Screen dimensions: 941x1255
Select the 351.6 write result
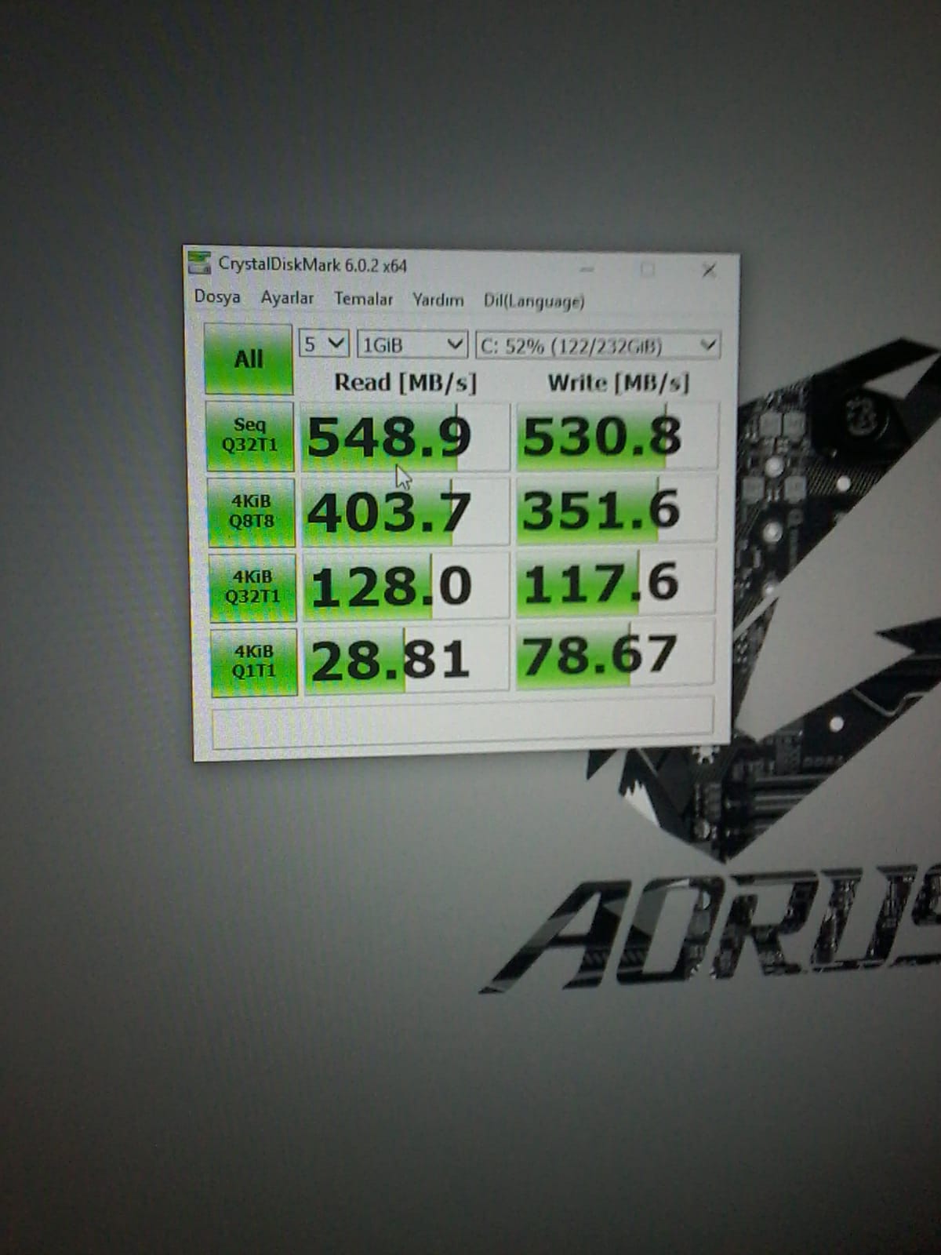click(x=616, y=510)
